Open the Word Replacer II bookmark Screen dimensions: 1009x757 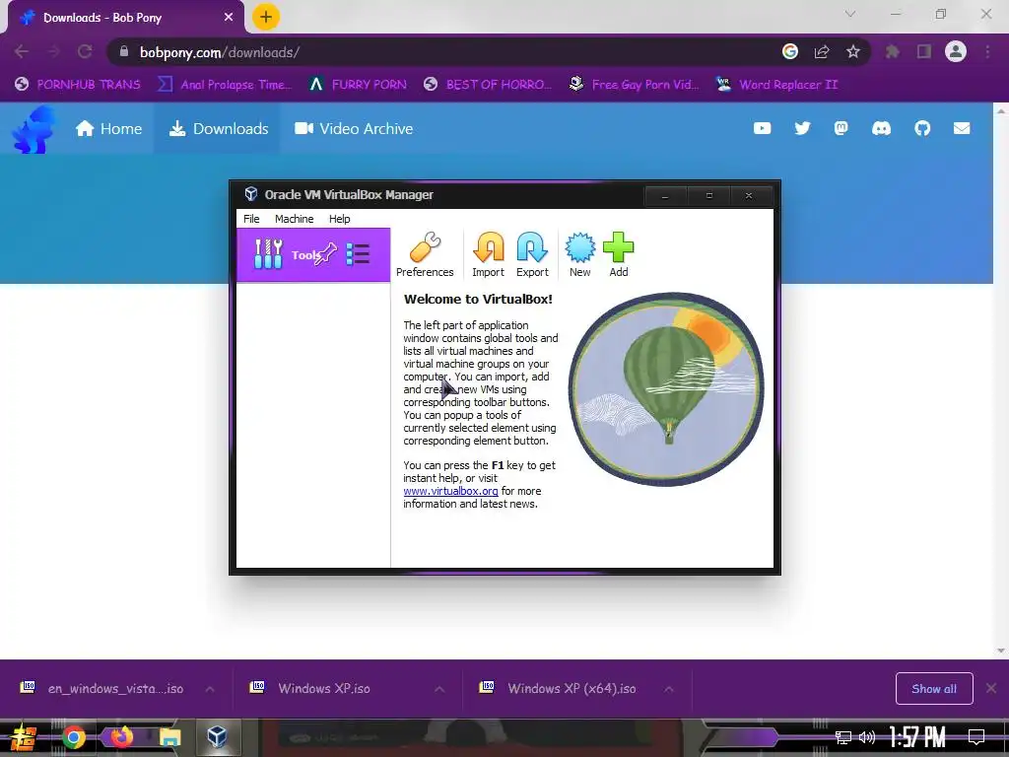tap(776, 85)
